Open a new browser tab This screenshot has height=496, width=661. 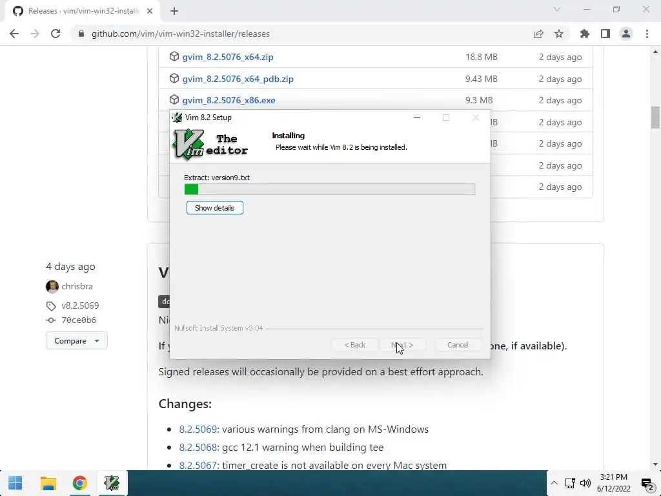[174, 11]
